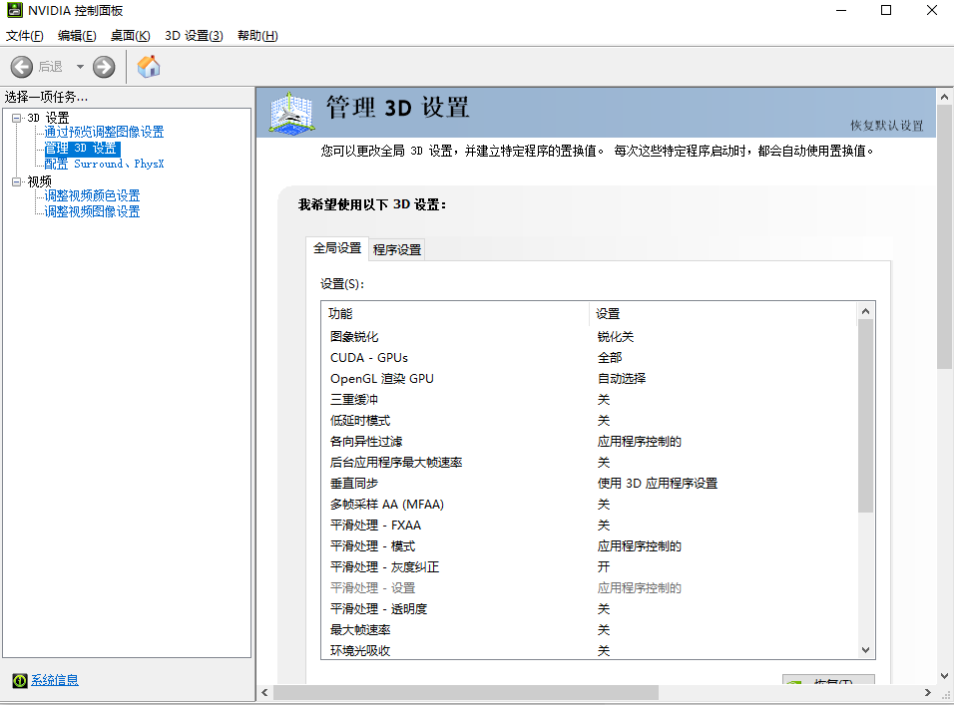
Task: Click the Home icon in toolbar
Action: pos(149,67)
